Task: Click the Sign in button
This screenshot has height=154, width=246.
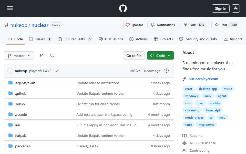Action: tap(220, 8)
